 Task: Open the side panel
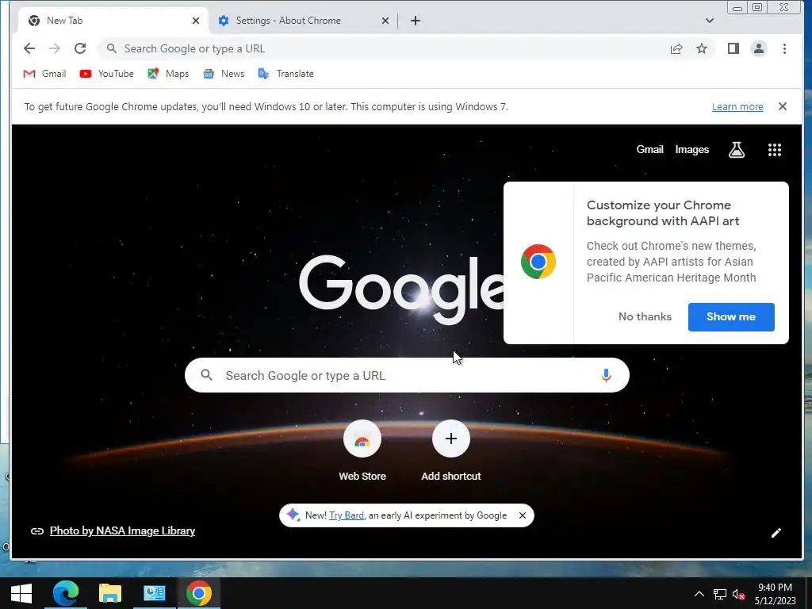[x=733, y=48]
